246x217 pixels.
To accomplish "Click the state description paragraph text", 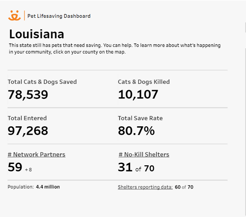I will tap(114, 49).
